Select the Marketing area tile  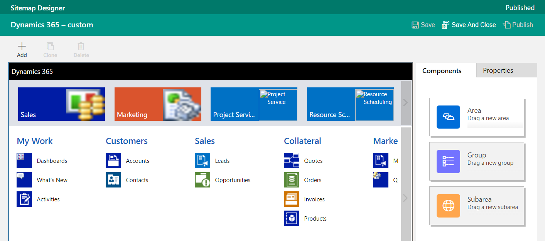pyautogui.click(x=158, y=104)
